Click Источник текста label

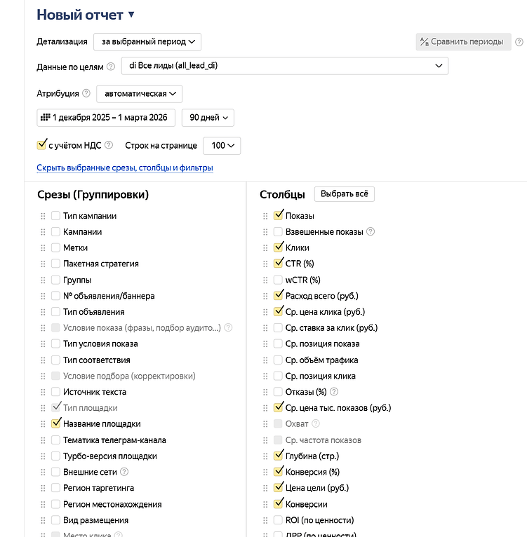point(95,392)
